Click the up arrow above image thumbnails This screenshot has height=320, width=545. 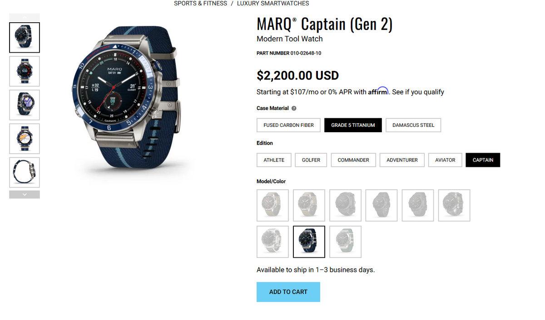pyautogui.click(x=24, y=16)
